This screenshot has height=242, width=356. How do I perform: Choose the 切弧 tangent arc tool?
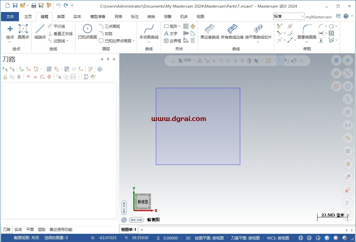point(106,33)
